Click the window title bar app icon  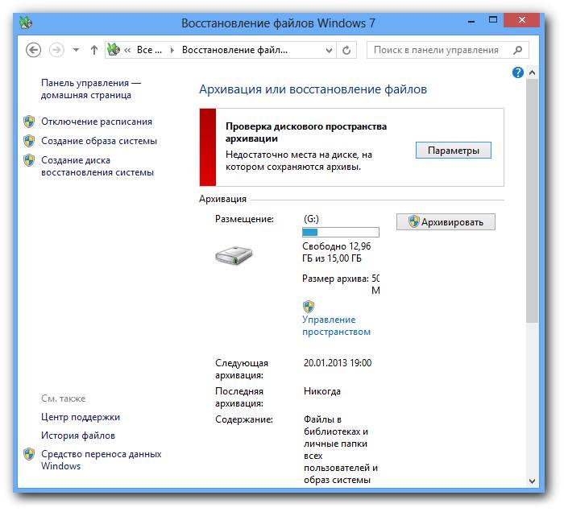point(26,23)
